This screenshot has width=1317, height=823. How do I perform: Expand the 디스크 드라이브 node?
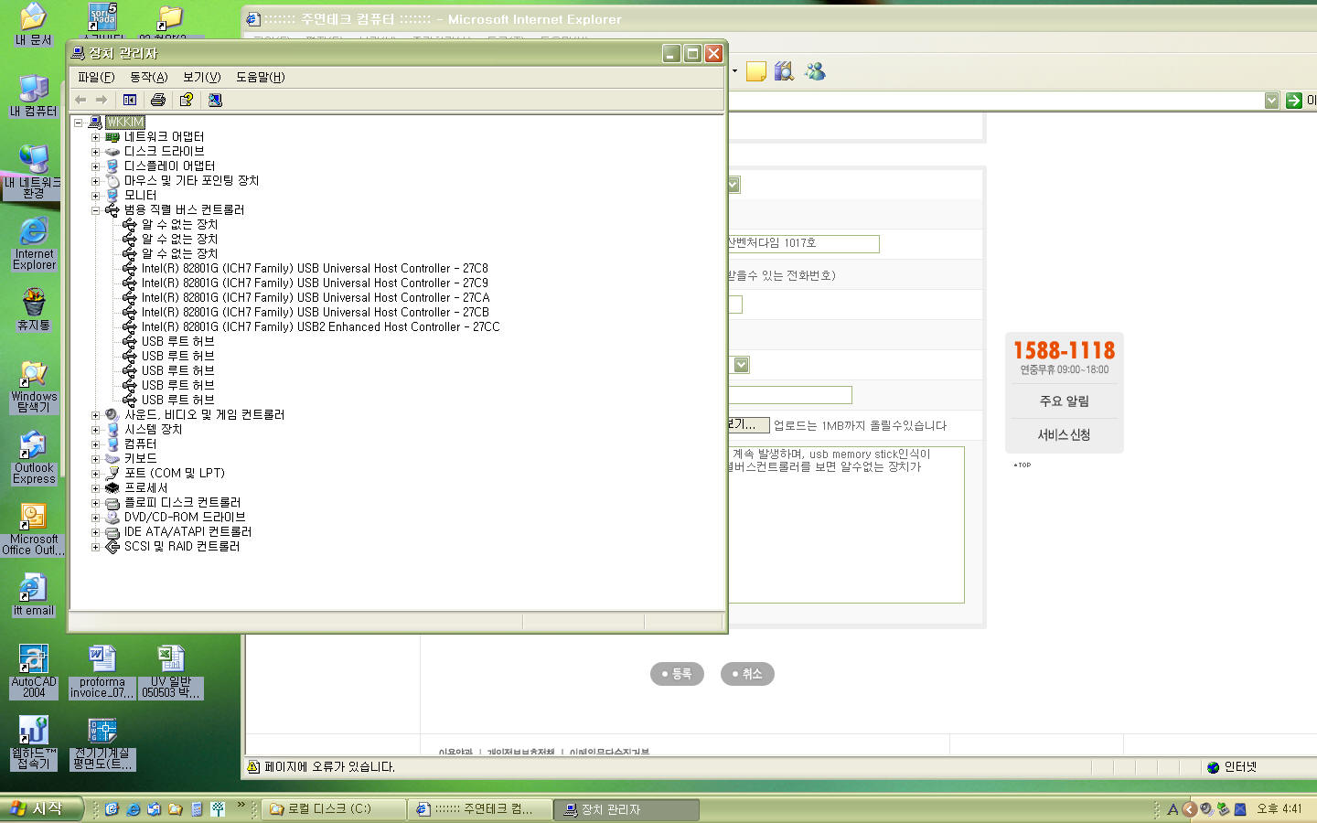(95, 152)
